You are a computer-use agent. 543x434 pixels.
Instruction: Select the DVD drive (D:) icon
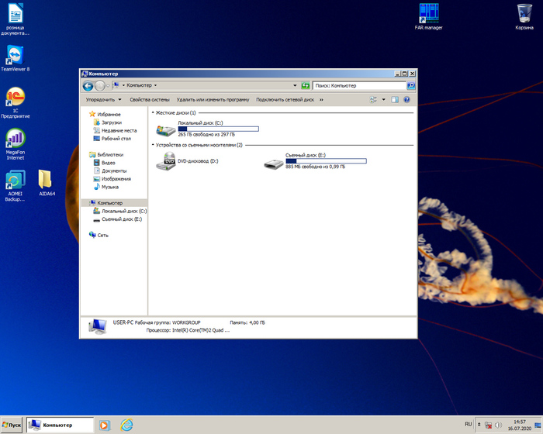click(x=165, y=161)
